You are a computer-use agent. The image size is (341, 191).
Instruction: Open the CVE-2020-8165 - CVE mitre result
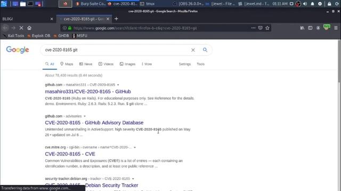[70, 154]
